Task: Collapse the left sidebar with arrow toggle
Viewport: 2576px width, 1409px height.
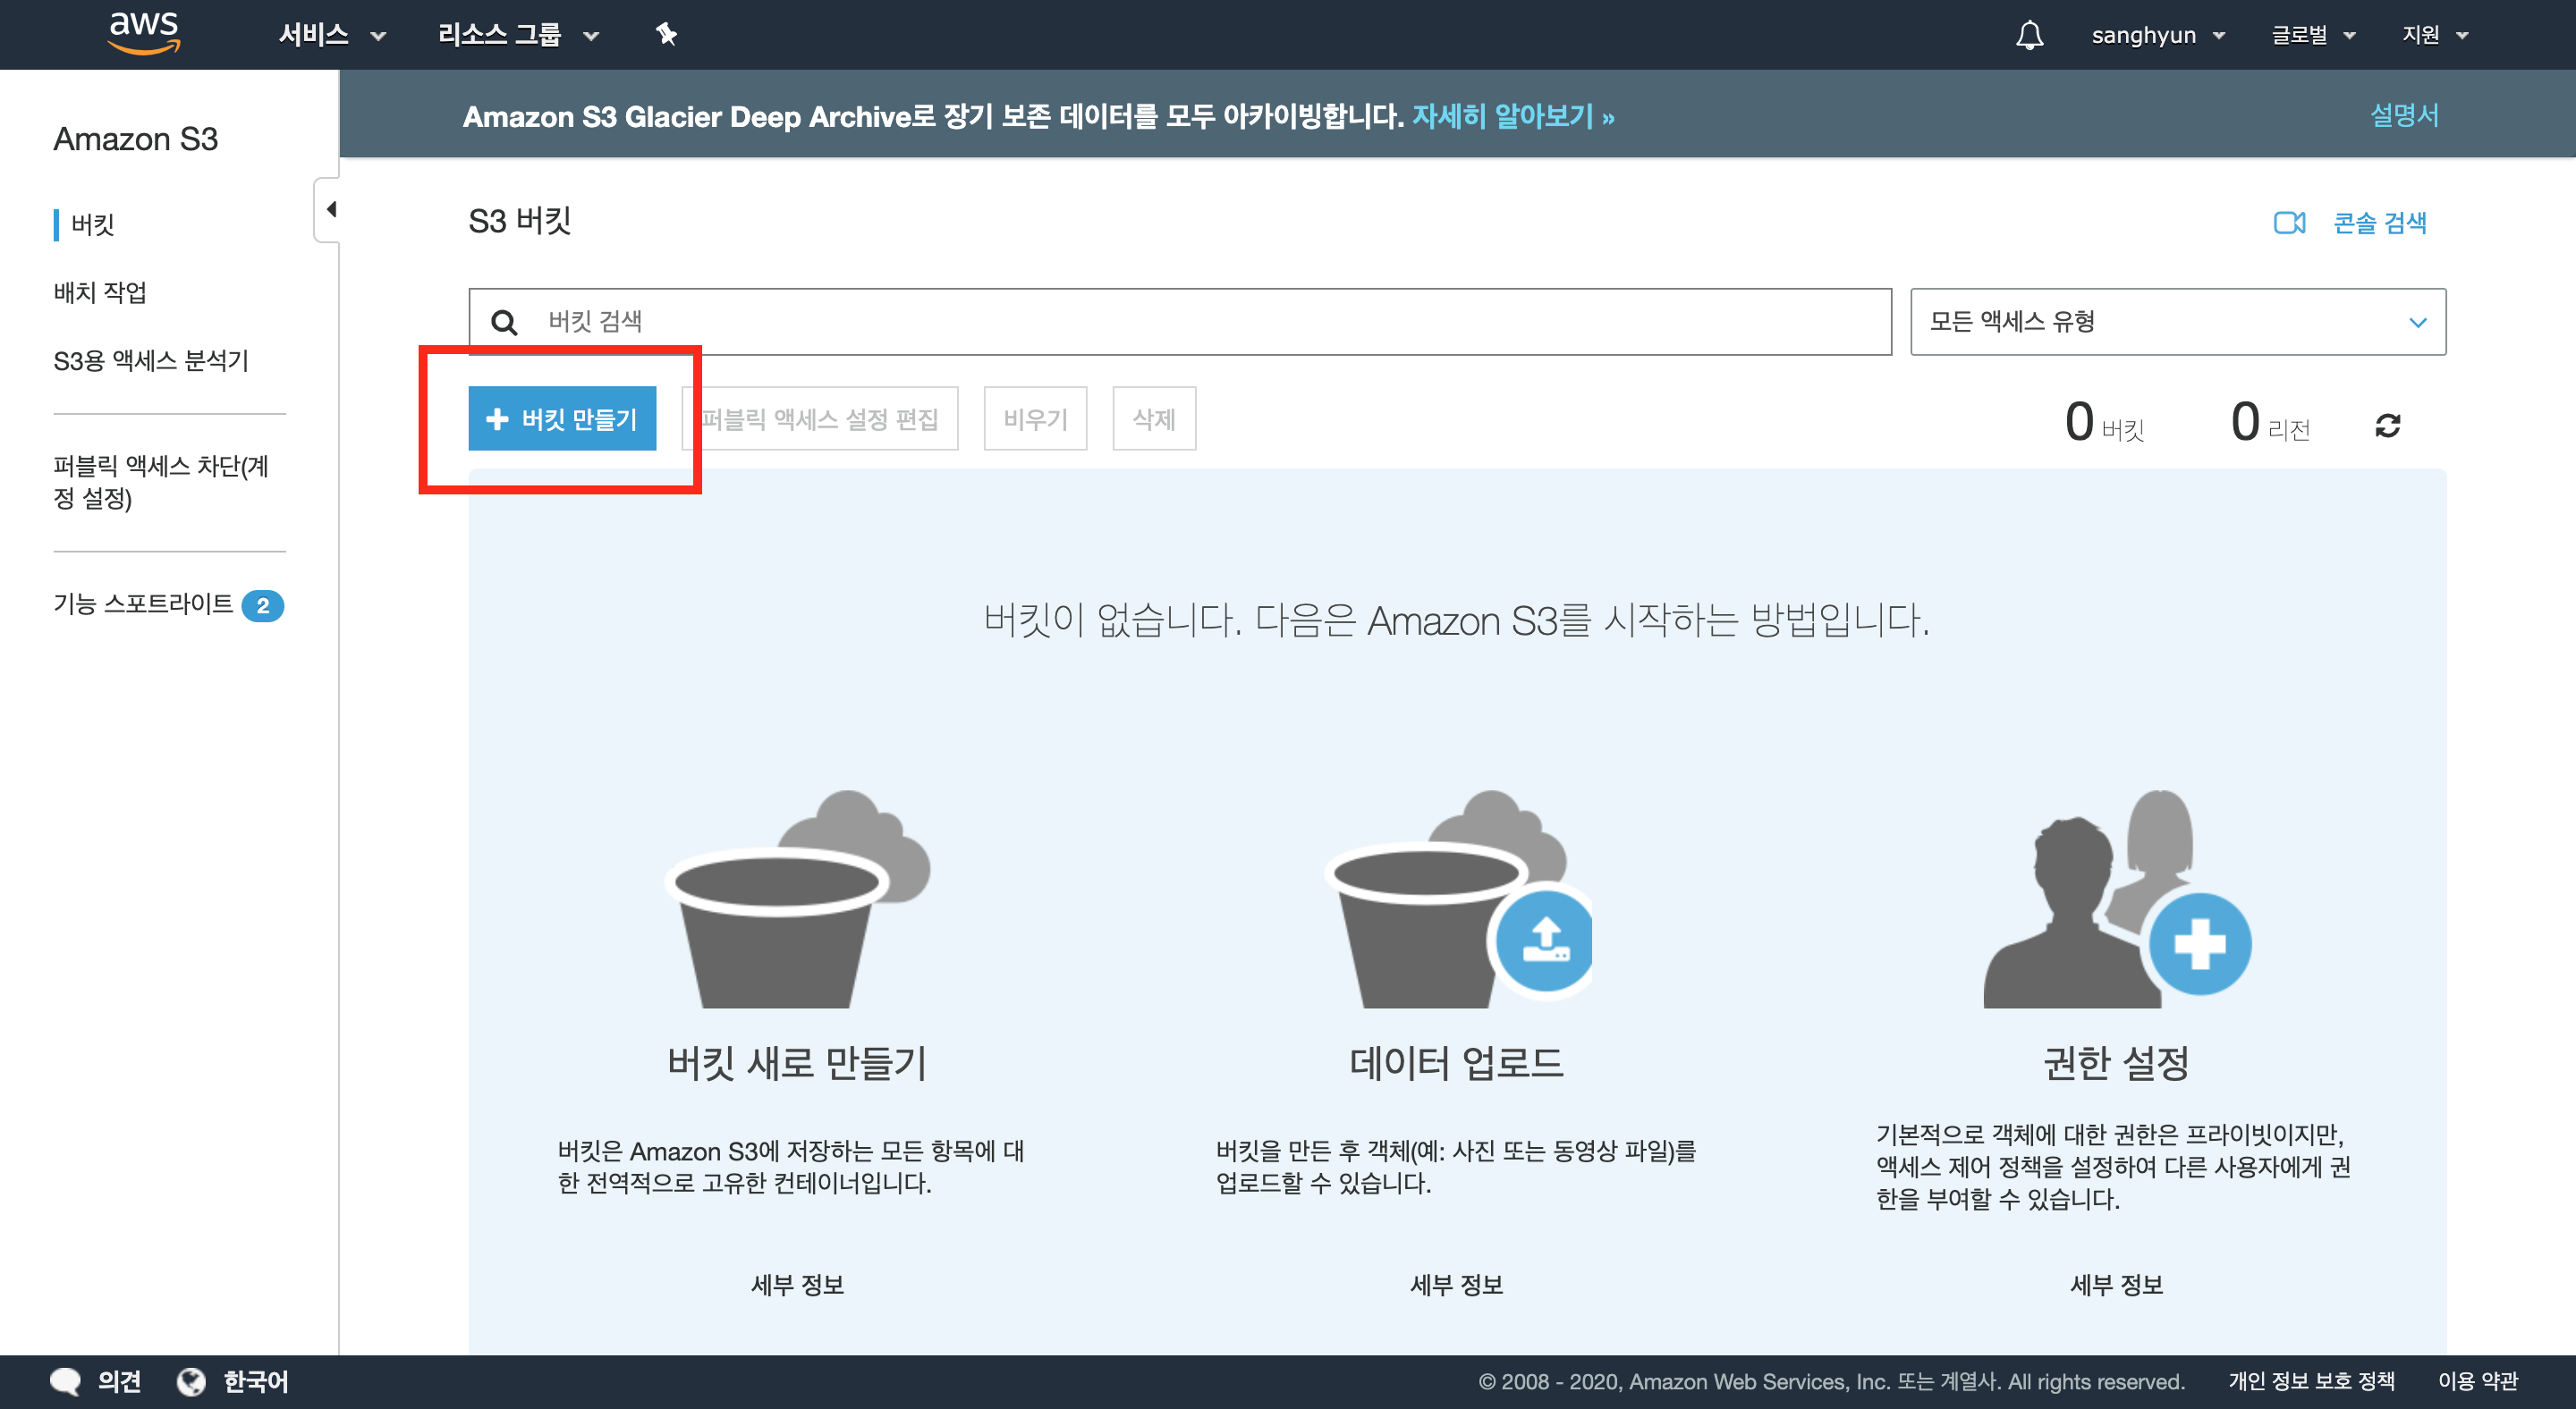Action: tap(330, 209)
